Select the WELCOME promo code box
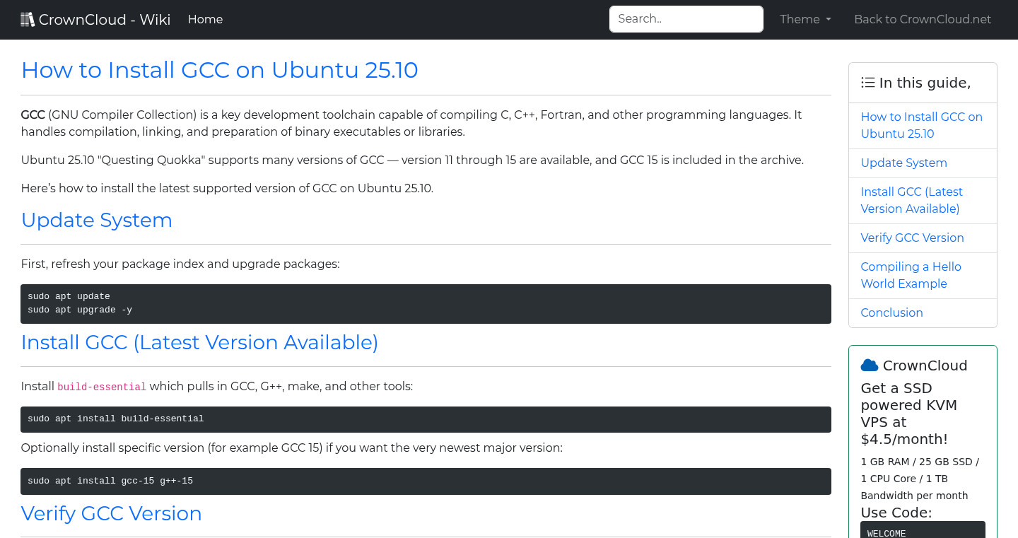This screenshot has width=1018, height=538. pyautogui.click(x=923, y=532)
